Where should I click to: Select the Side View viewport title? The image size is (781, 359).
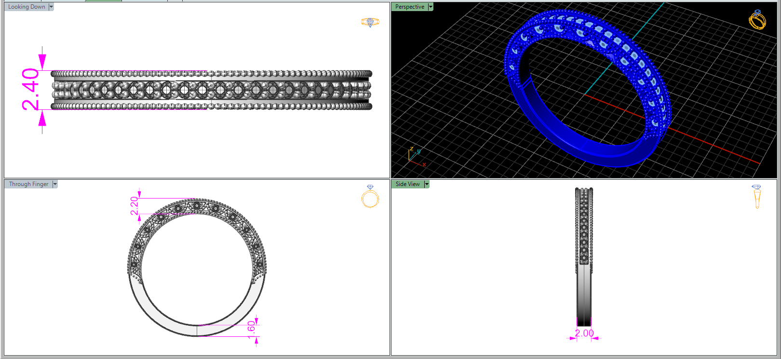pyautogui.click(x=408, y=184)
